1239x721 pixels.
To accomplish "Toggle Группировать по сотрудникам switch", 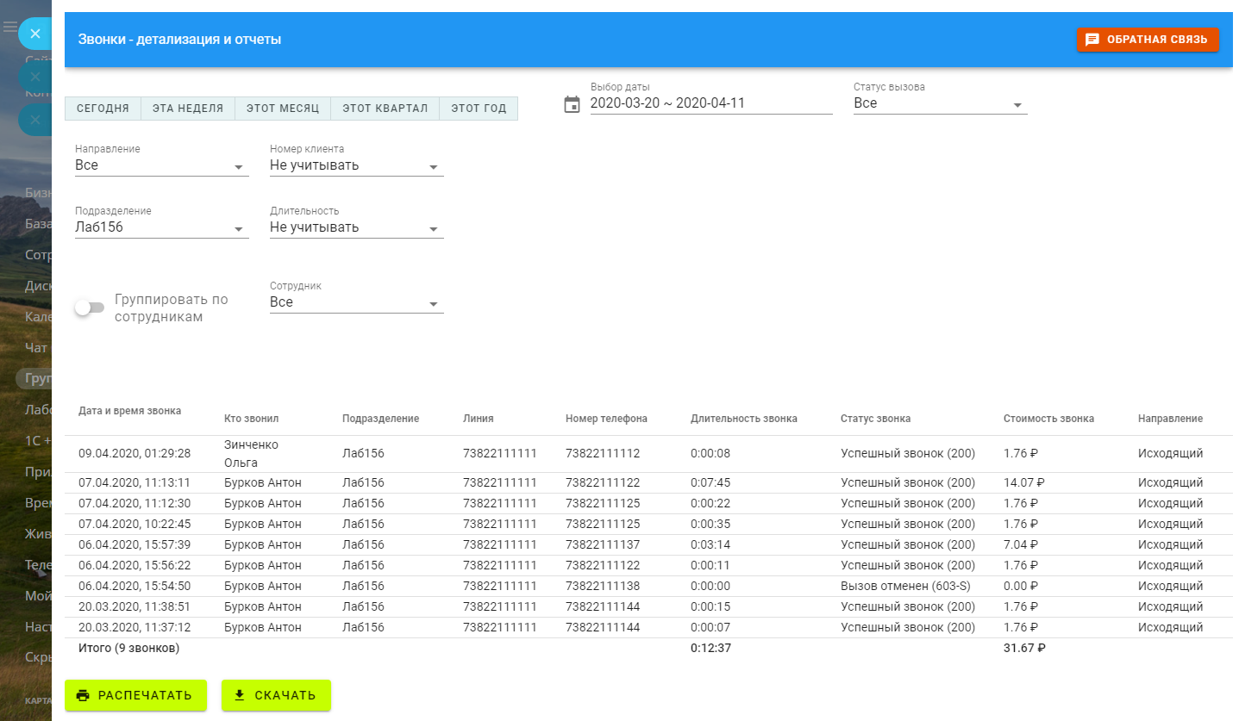I will coord(89,308).
